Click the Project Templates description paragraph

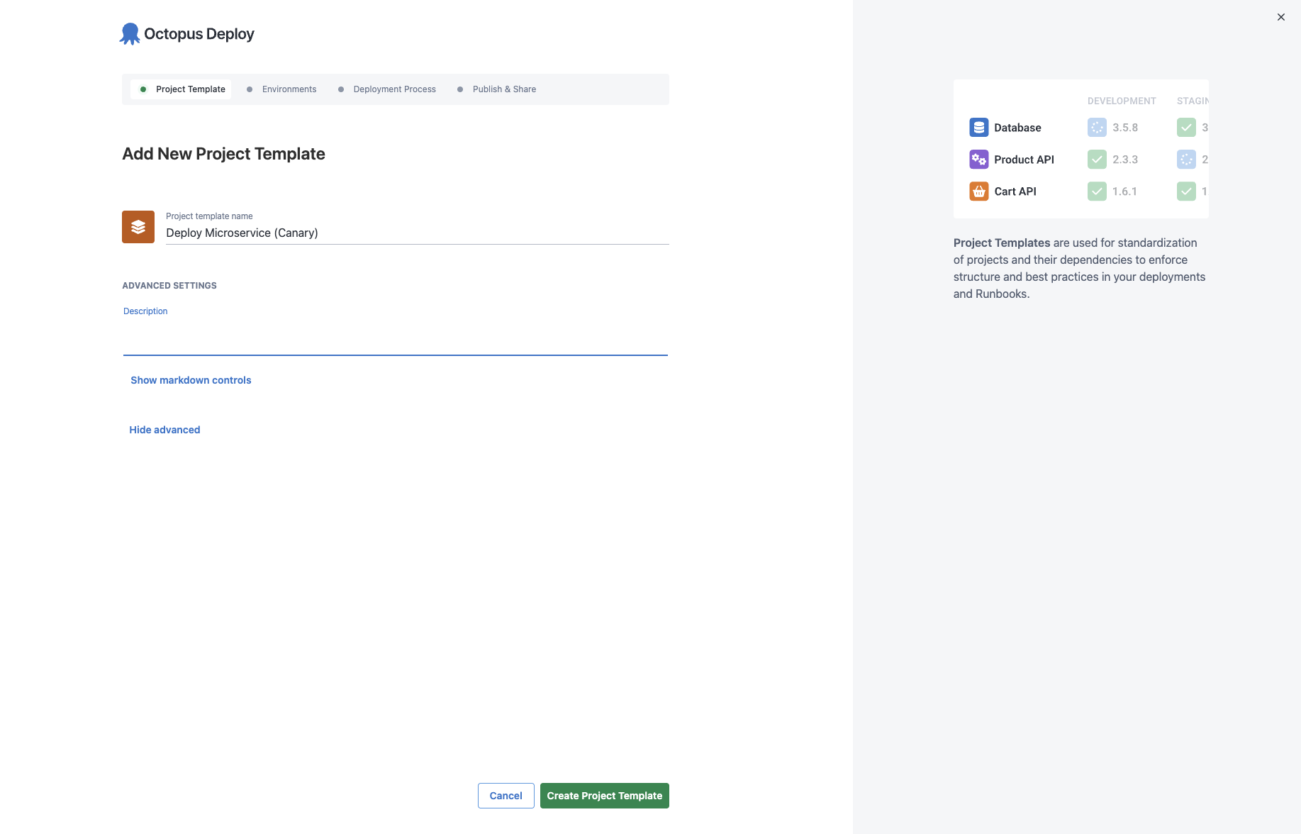pos(1079,268)
